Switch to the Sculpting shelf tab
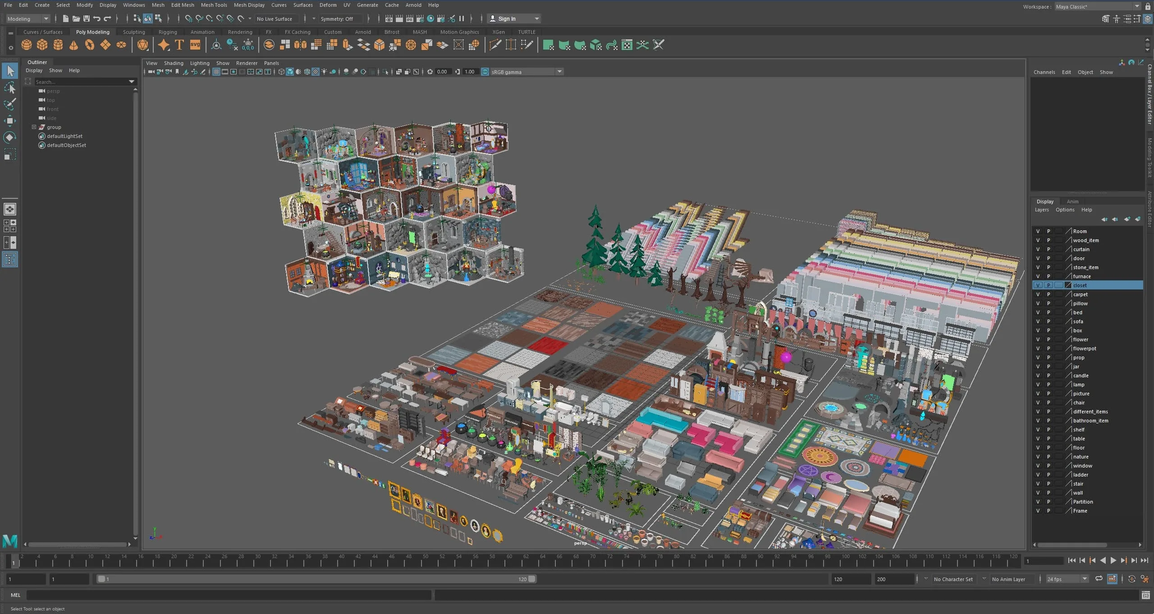1154x614 pixels. [134, 32]
